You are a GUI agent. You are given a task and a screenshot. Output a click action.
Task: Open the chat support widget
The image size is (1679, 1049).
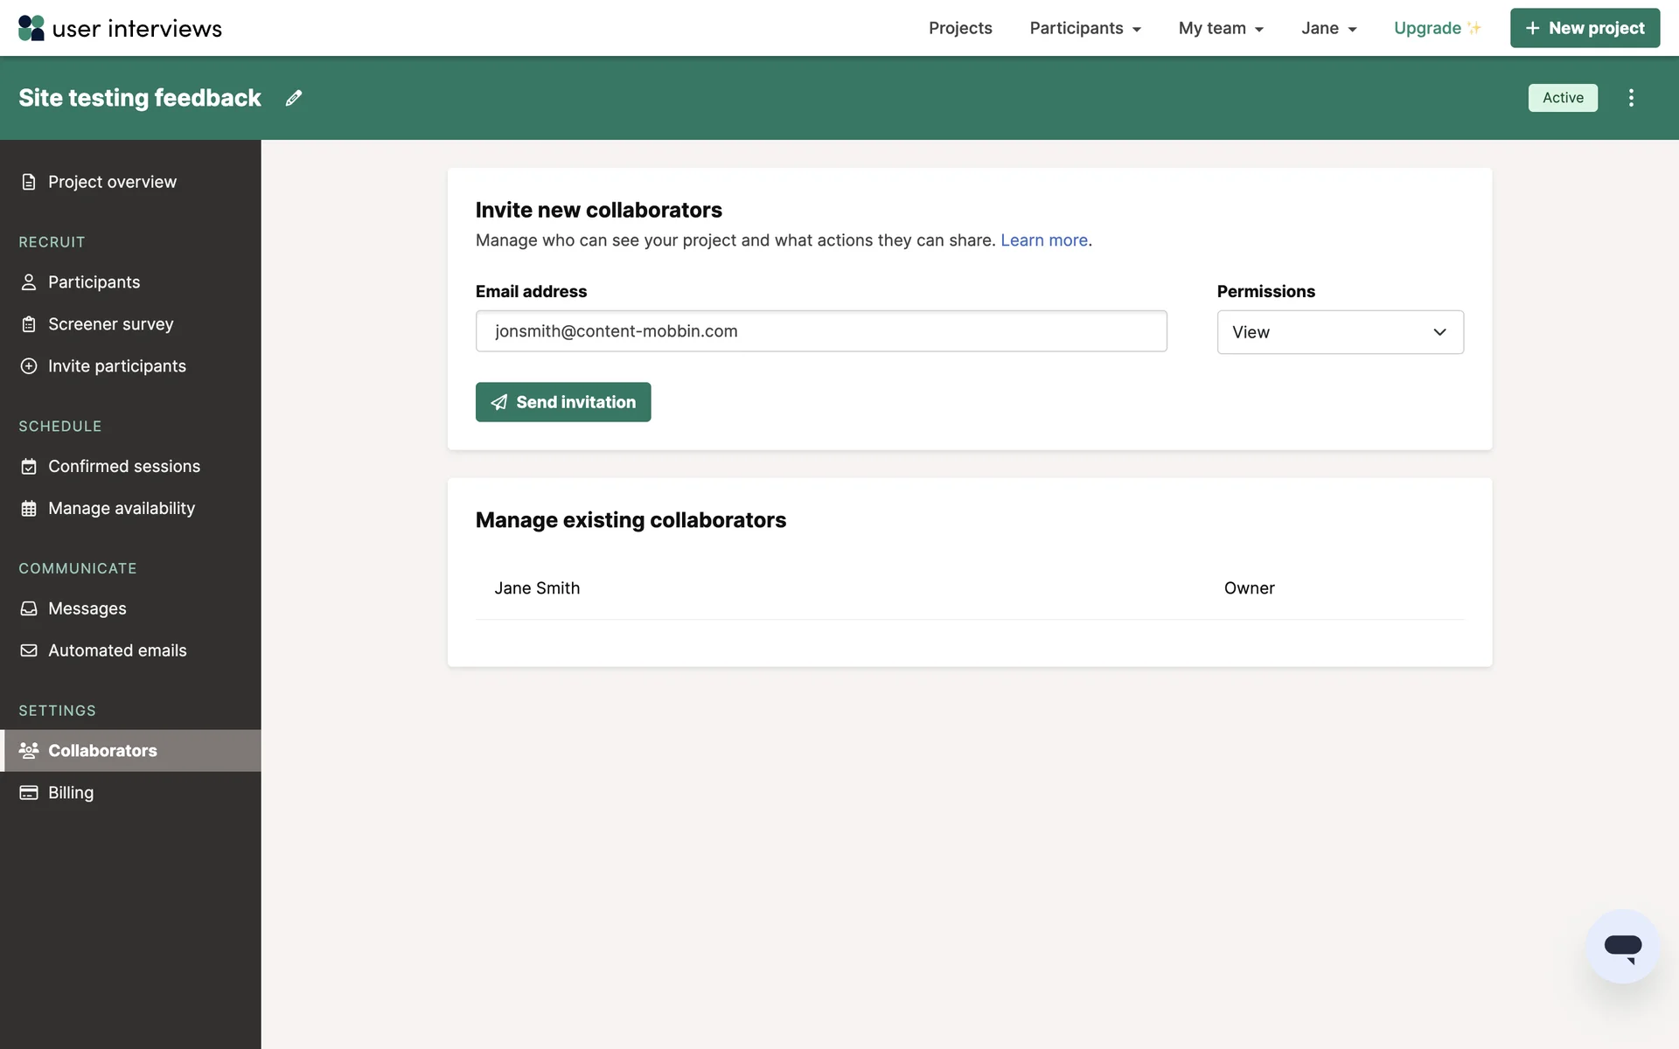(x=1622, y=947)
